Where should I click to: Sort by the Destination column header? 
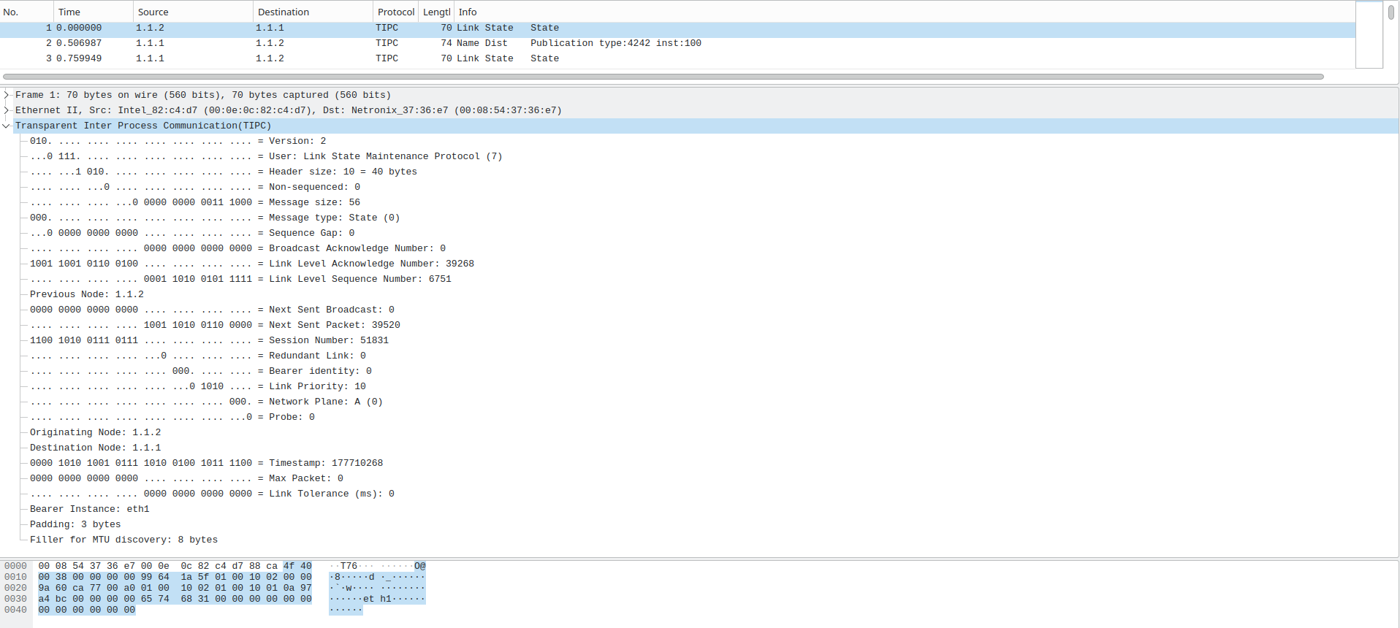click(x=313, y=12)
